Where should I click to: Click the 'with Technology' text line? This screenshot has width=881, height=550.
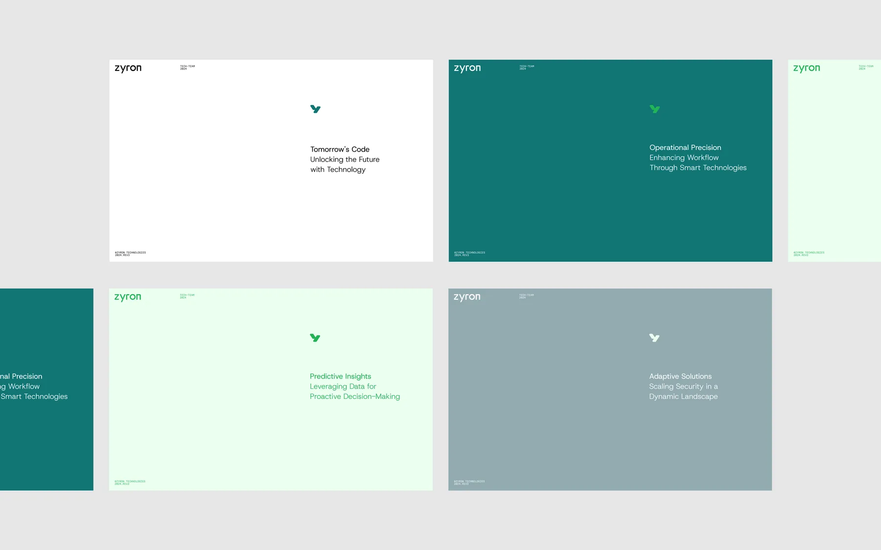(338, 170)
